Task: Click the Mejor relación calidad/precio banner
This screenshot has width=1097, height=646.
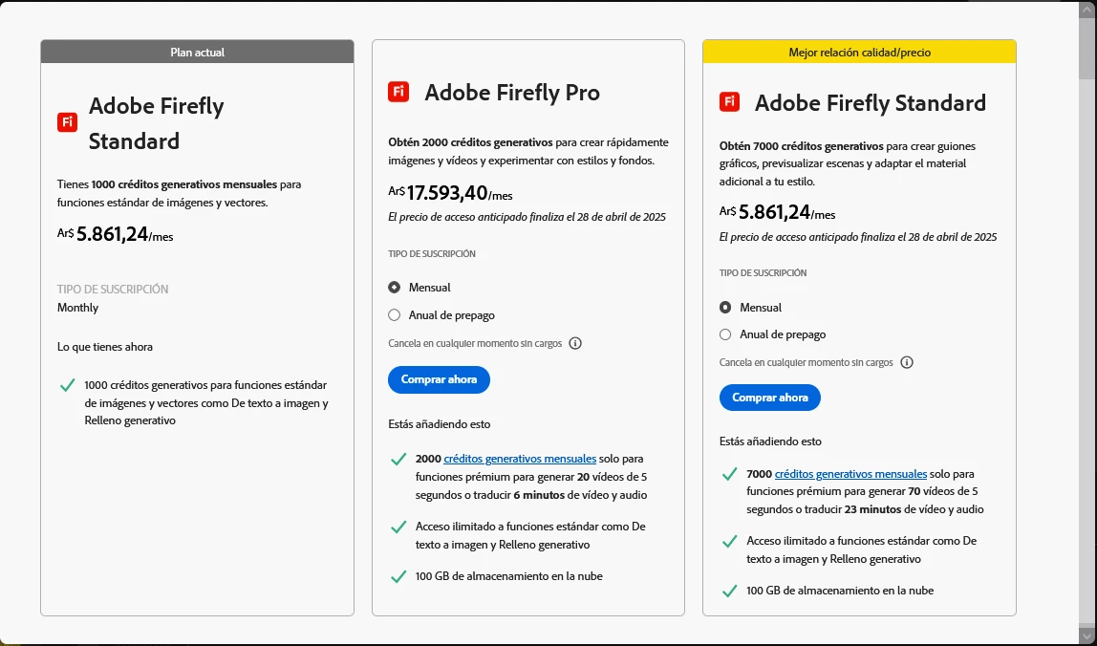Action: tap(859, 52)
